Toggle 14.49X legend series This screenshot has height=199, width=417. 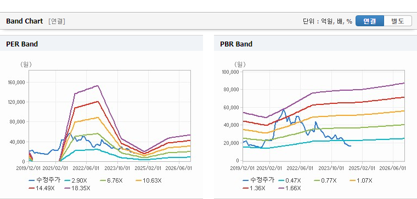pos(42,188)
